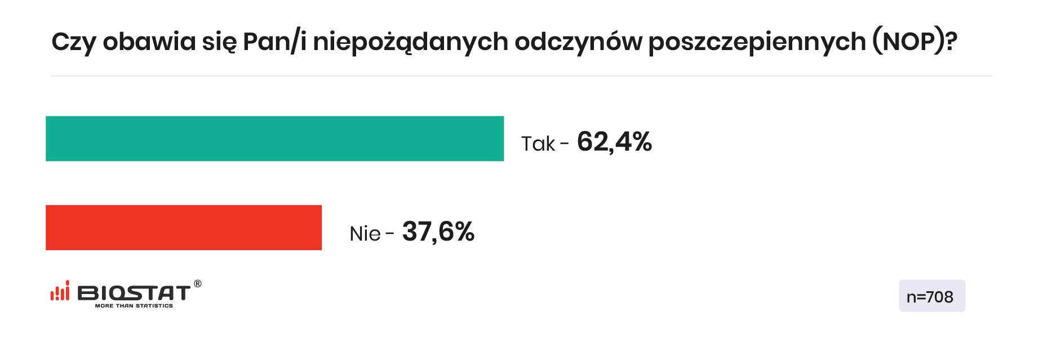Screen dimensions: 1043x339
Task: Click the Nie label text
Action: 365,234
